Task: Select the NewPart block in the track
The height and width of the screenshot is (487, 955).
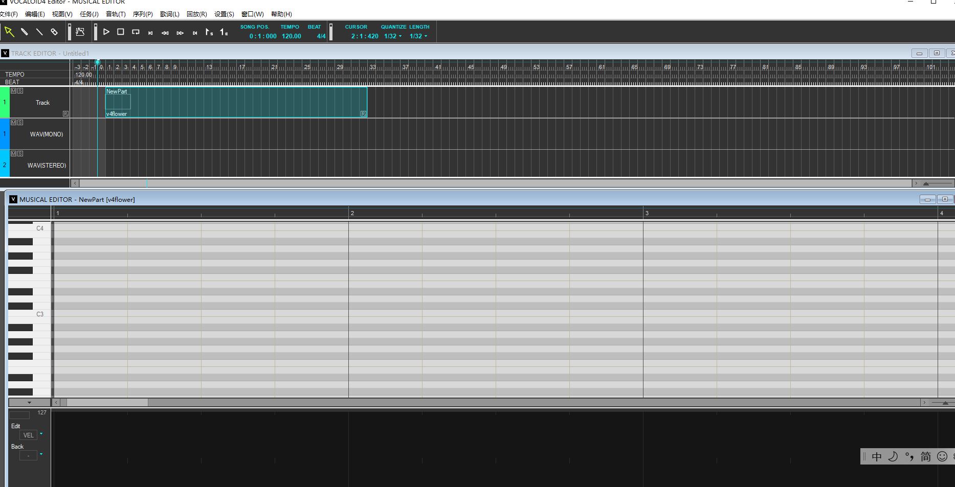Action: (x=235, y=102)
